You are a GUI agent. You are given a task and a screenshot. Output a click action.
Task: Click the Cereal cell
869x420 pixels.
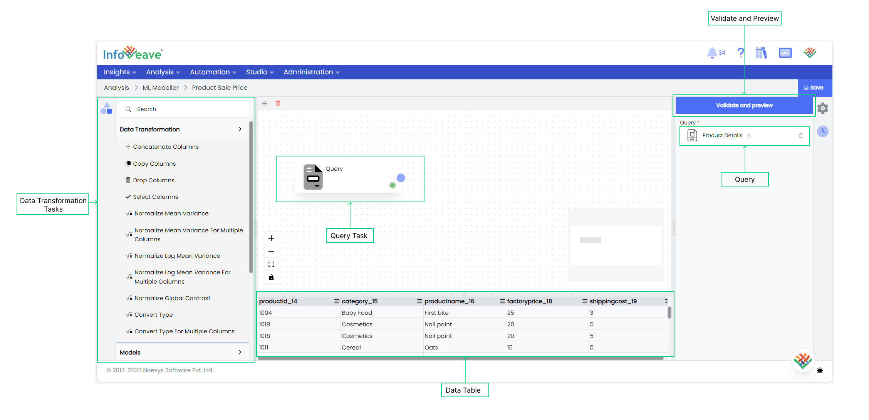382,348
